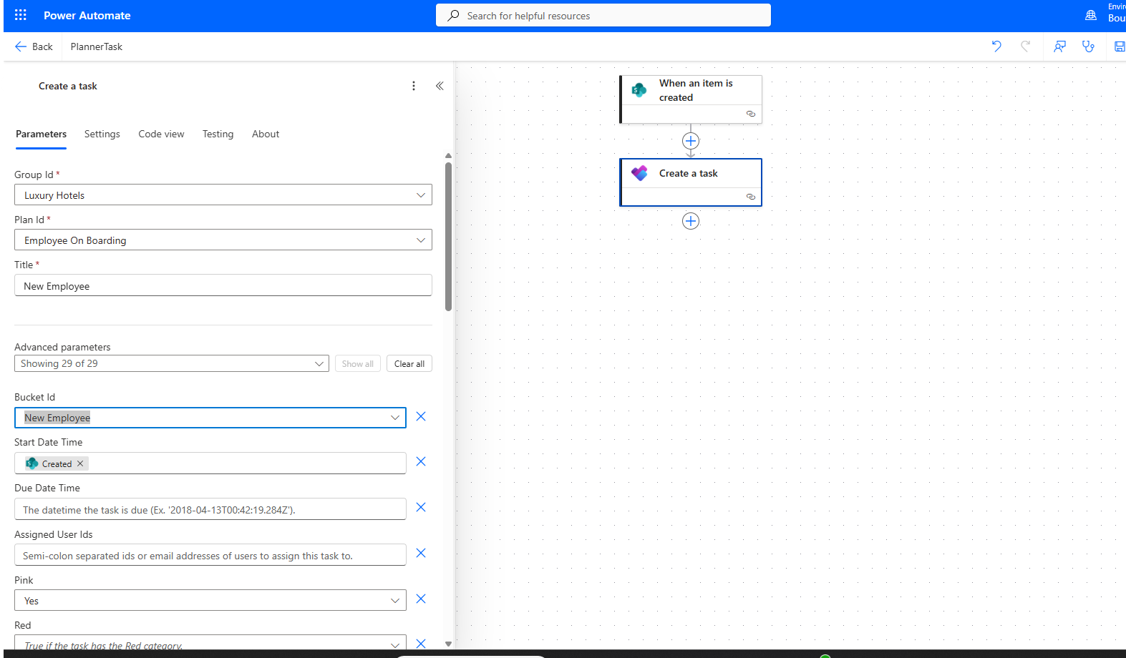Viewport: 1126px width, 658px height.
Task: Add a new step below Create a task
Action: click(691, 221)
